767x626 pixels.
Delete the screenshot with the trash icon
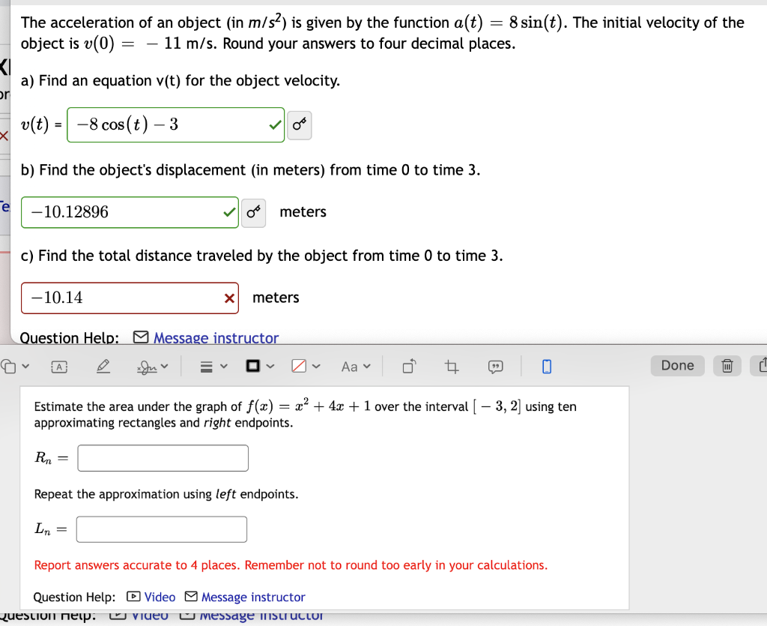pyautogui.click(x=727, y=366)
